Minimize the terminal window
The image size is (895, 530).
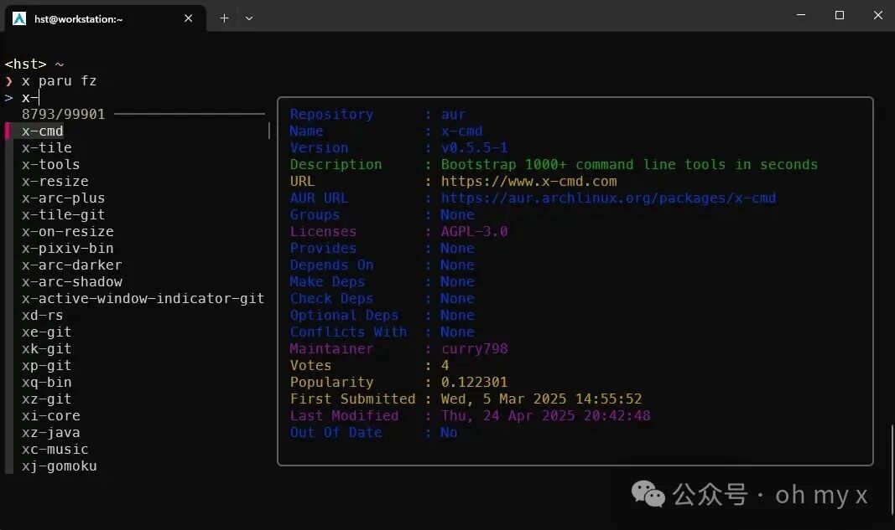point(801,15)
